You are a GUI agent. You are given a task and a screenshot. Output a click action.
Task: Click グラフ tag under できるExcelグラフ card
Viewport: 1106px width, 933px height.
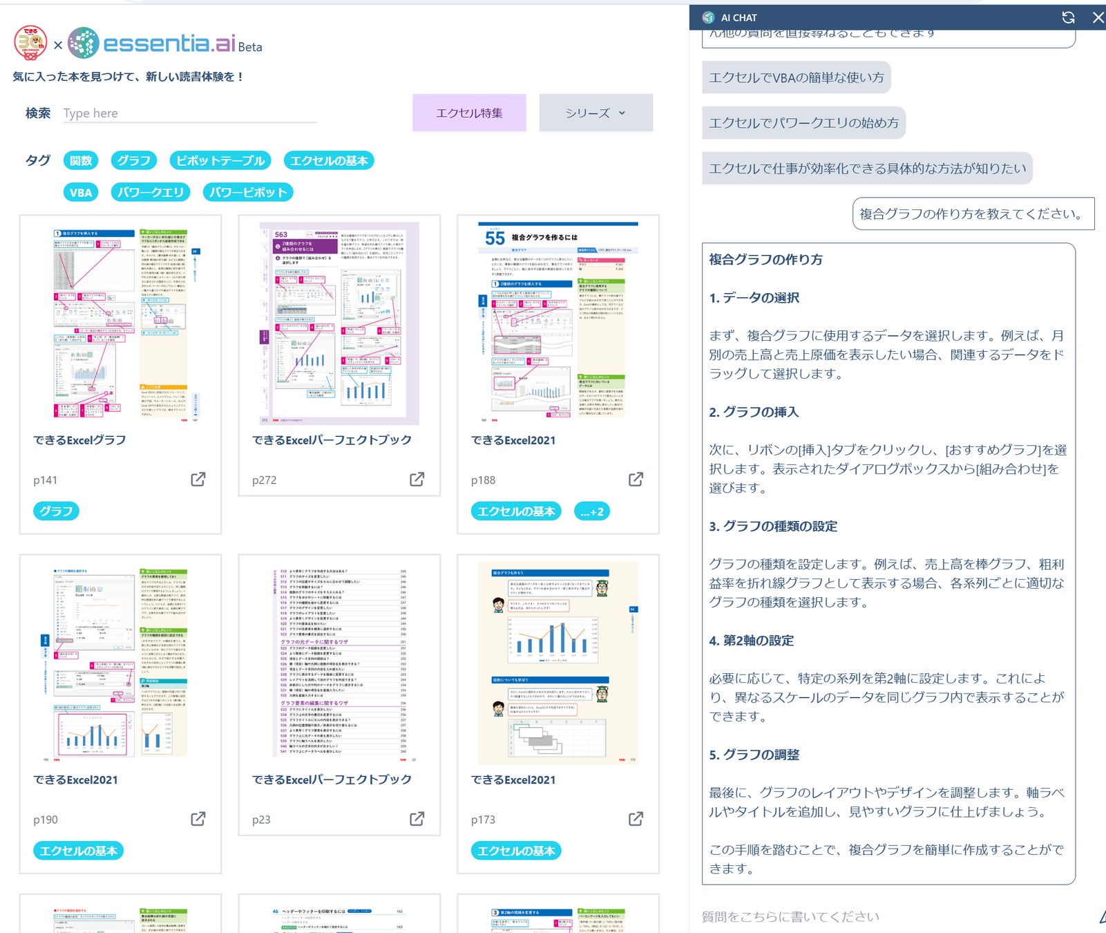(56, 511)
